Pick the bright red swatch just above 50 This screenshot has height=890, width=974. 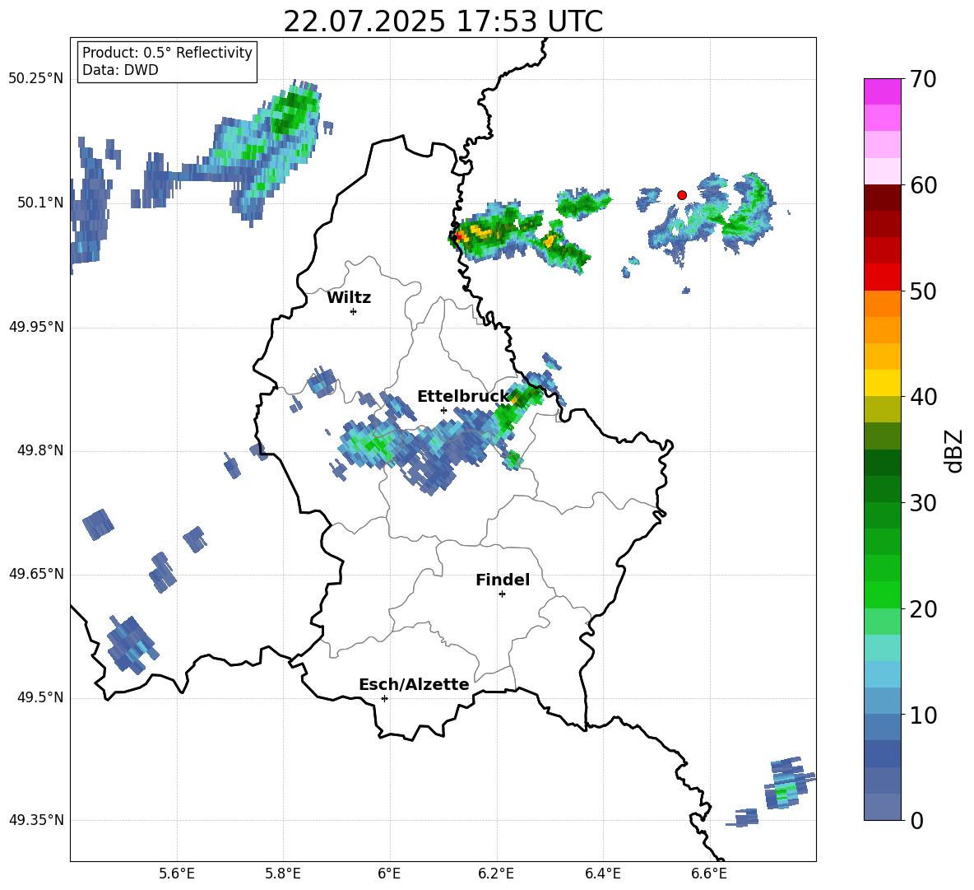tap(882, 277)
